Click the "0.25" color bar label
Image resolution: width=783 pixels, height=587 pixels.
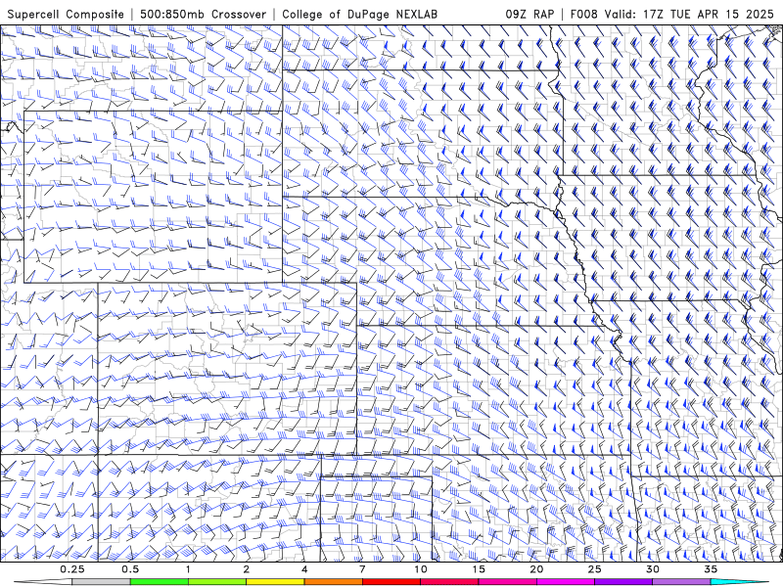72,569
